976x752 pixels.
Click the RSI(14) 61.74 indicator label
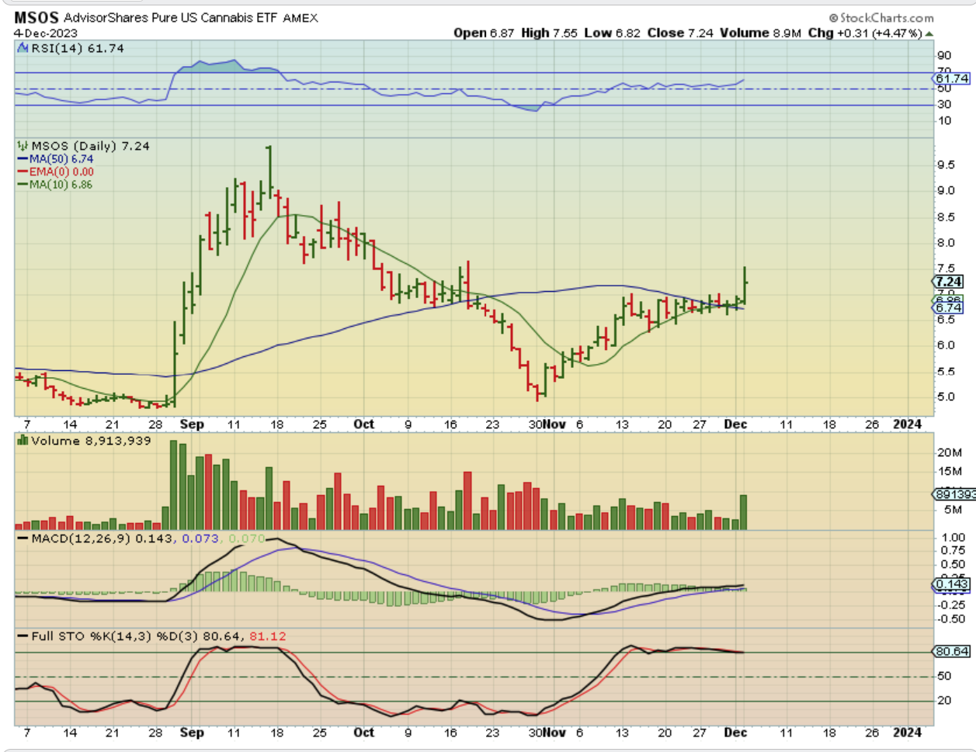78,48
